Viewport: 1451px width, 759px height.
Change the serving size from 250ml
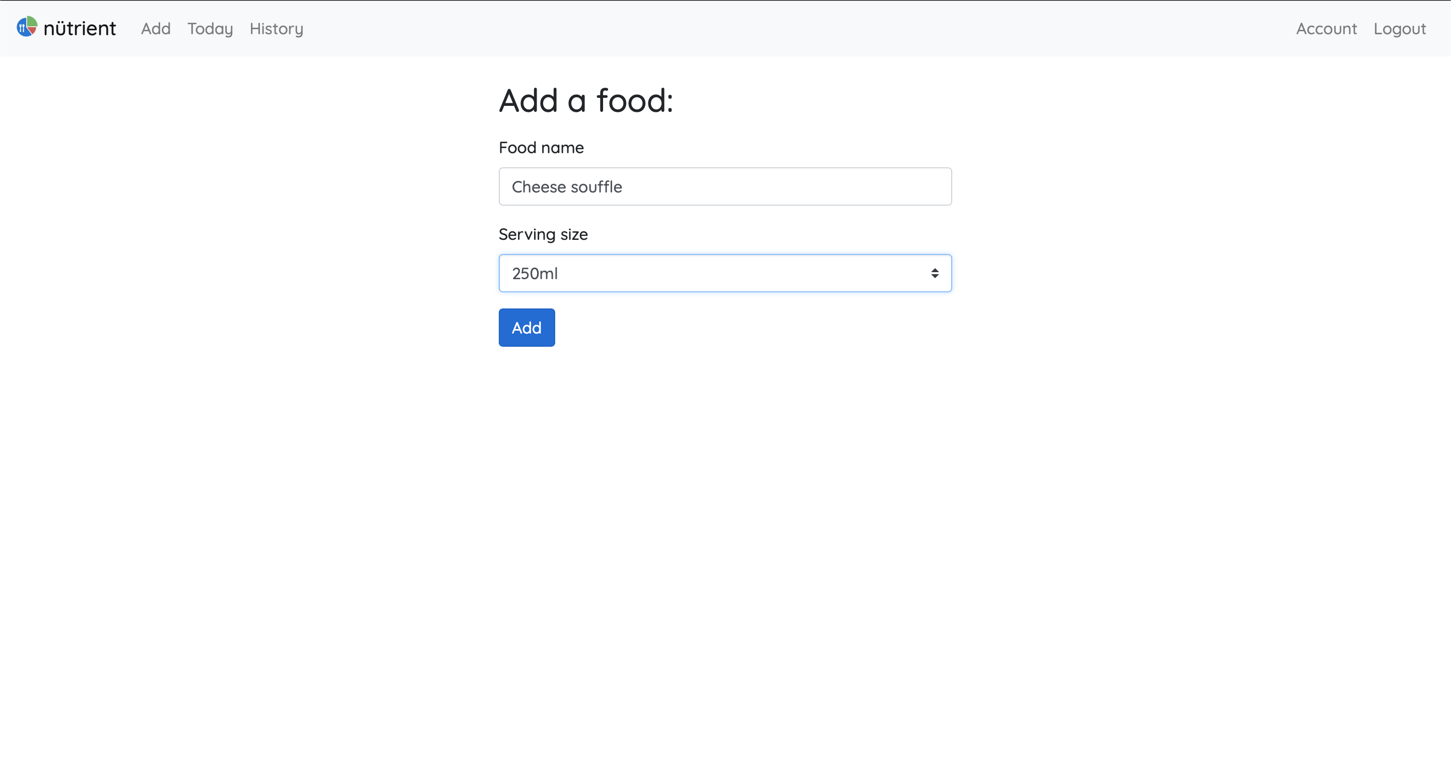(x=724, y=273)
